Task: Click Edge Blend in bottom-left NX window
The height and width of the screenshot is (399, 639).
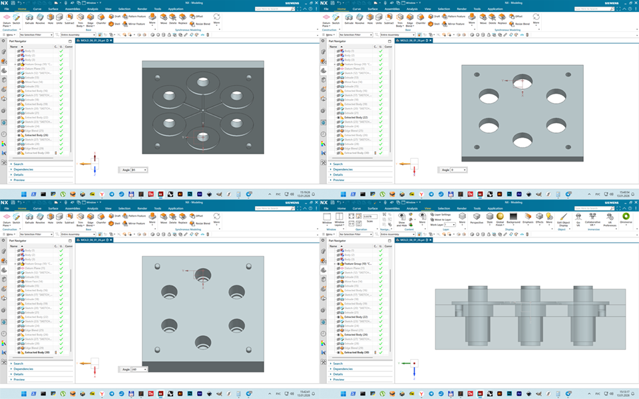Action: [x=90, y=219]
